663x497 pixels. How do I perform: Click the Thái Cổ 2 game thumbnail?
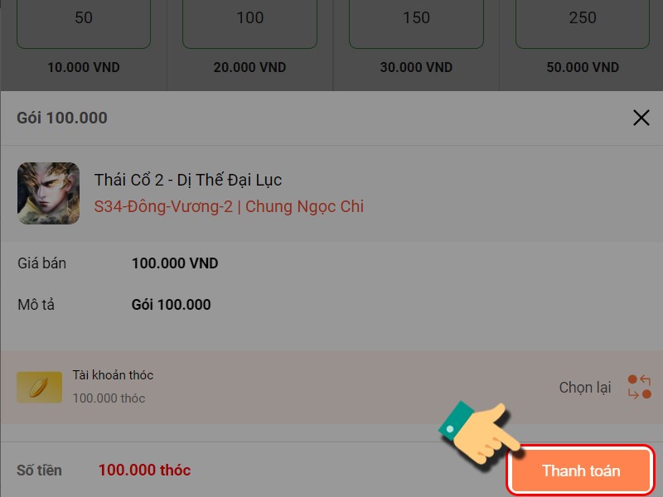click(48, 193)
